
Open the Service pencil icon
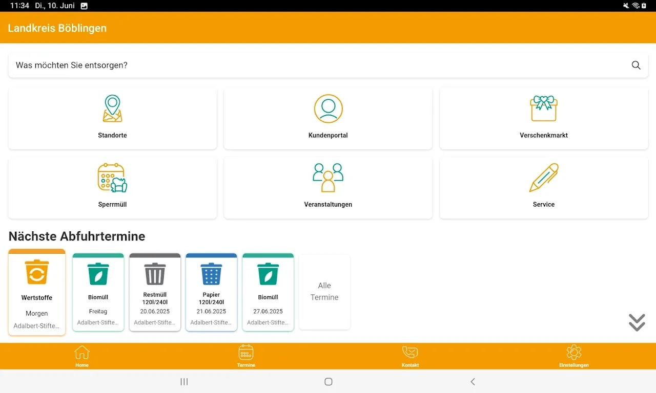click(543, 178)
